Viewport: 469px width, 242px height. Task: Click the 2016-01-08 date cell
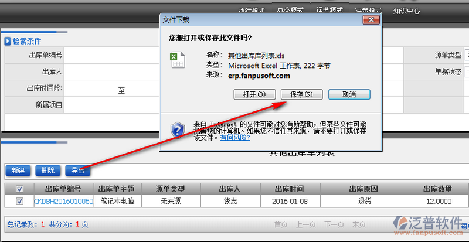pyautogui.click(x=290, y=202)
